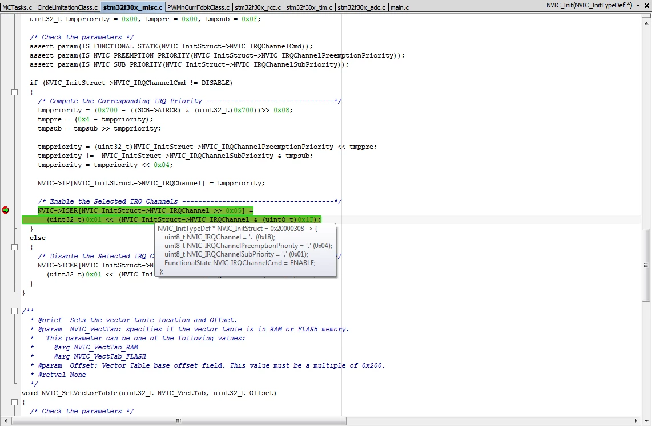Open the CircleLimitationClass.c tab

coord(67,7)
